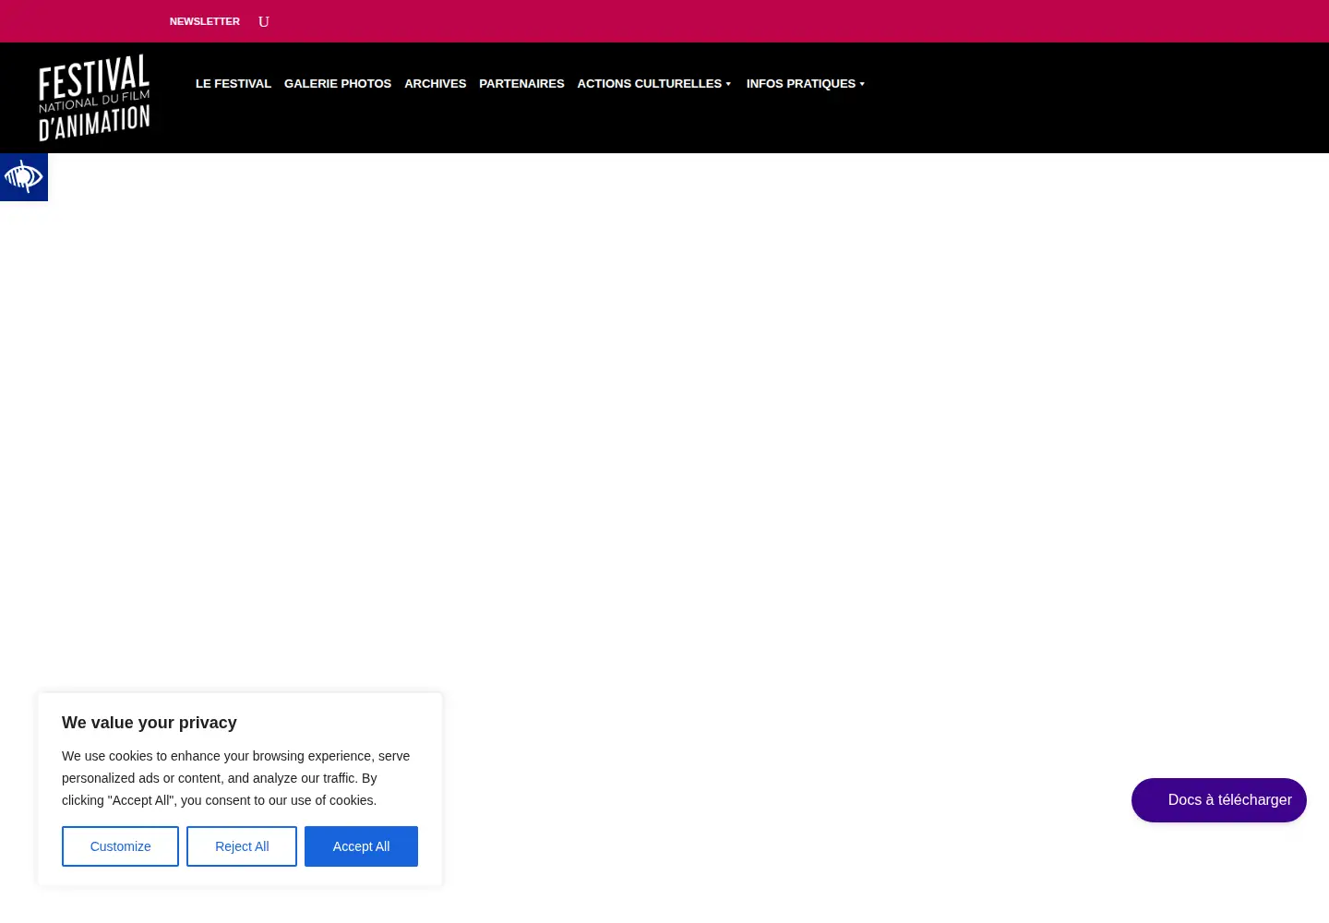
Task: Accept all cookies
Action: click(361, 846)
